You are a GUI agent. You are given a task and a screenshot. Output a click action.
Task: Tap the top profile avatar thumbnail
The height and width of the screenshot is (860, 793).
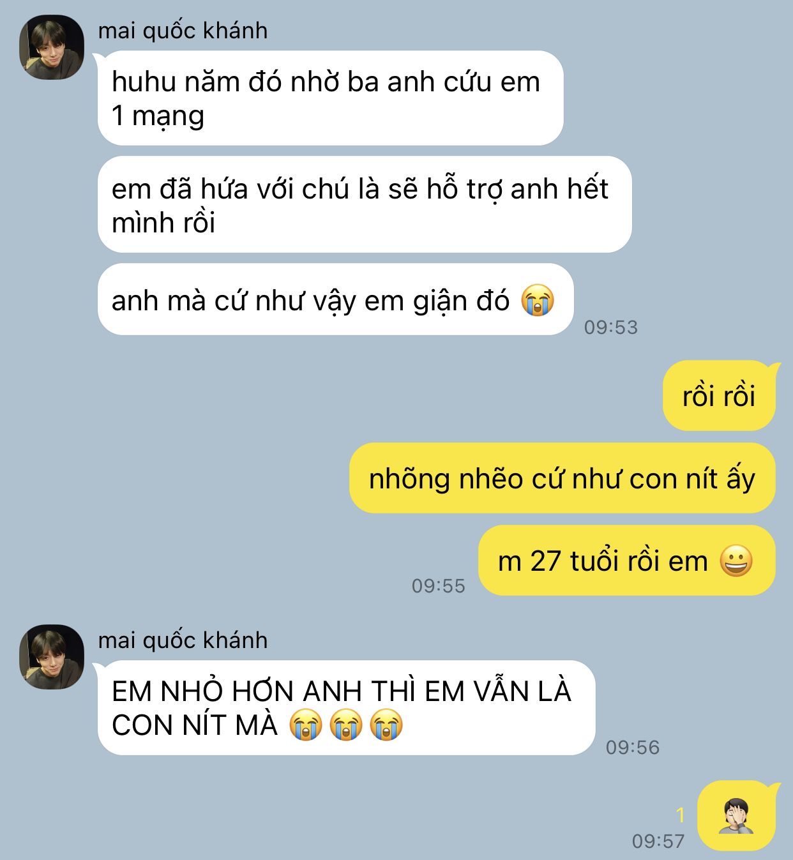click(52, 47)
